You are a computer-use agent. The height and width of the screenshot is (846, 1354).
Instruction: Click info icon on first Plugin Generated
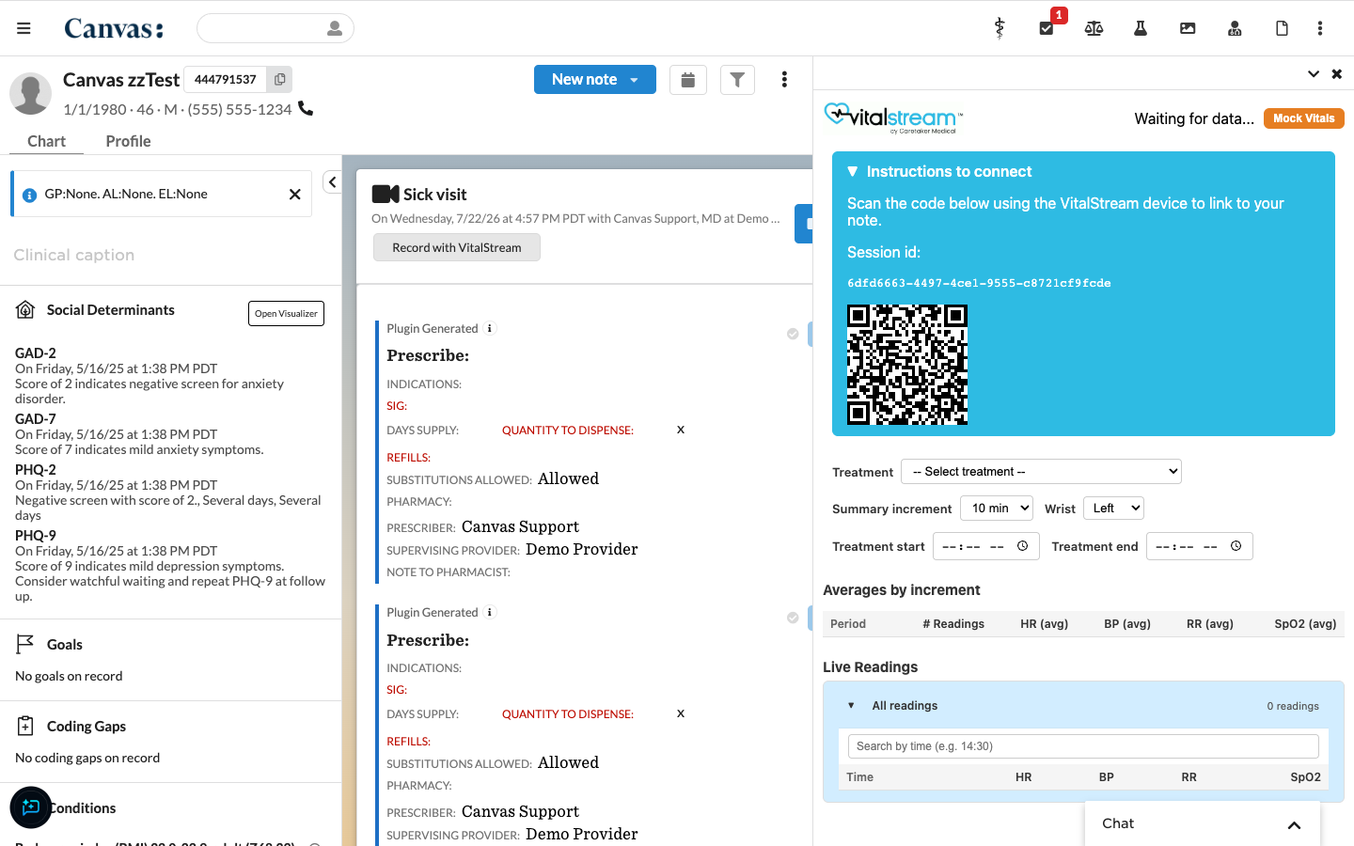click(489, 328)
